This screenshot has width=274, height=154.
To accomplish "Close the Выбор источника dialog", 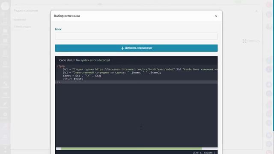I will pyautogui.click(x=216, y=16).
